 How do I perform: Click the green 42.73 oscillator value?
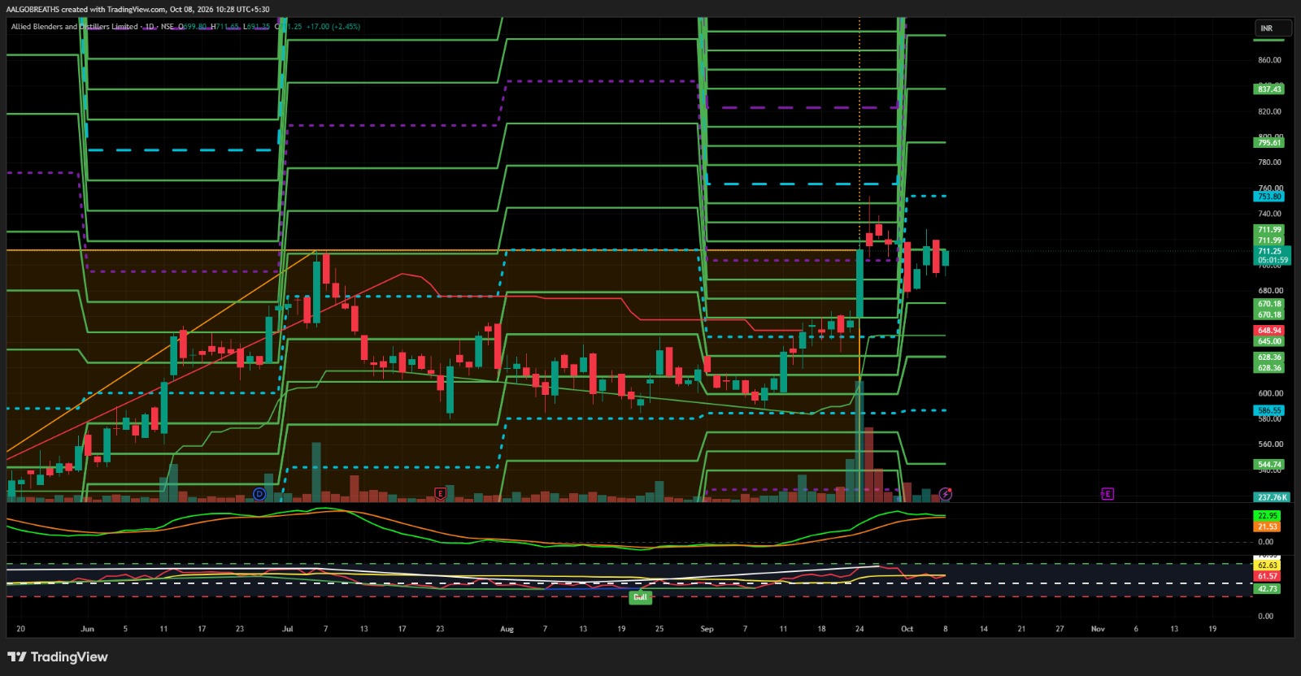point(1267,589)
